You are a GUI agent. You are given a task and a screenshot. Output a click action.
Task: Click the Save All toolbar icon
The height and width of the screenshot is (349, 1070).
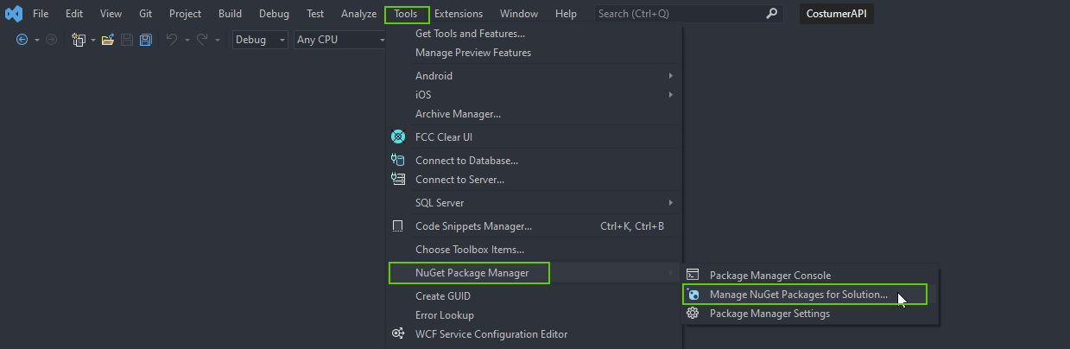pyautogui.click(x=145, y=40)
